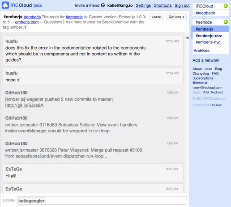Expand the Archives section
This screenshot has height=207, width=231.
(x=201, y=51)
